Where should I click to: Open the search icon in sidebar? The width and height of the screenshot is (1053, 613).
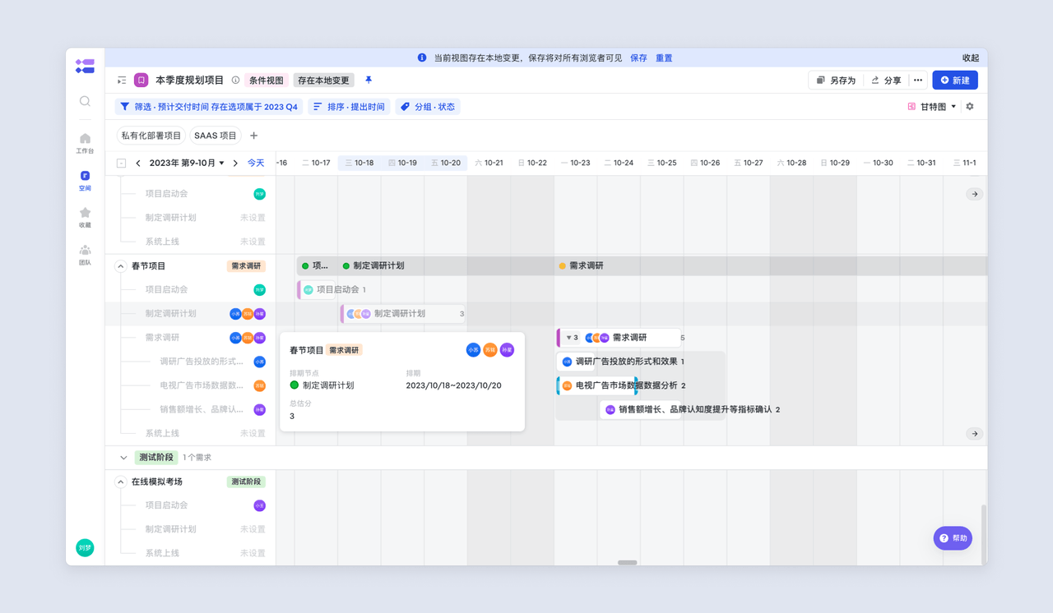click(x=85, y=101)
